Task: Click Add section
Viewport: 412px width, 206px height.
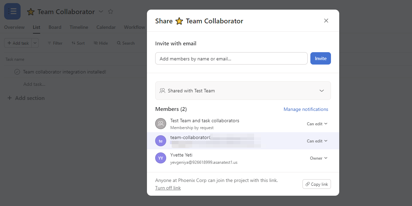Action: click(x=30, y=98)
